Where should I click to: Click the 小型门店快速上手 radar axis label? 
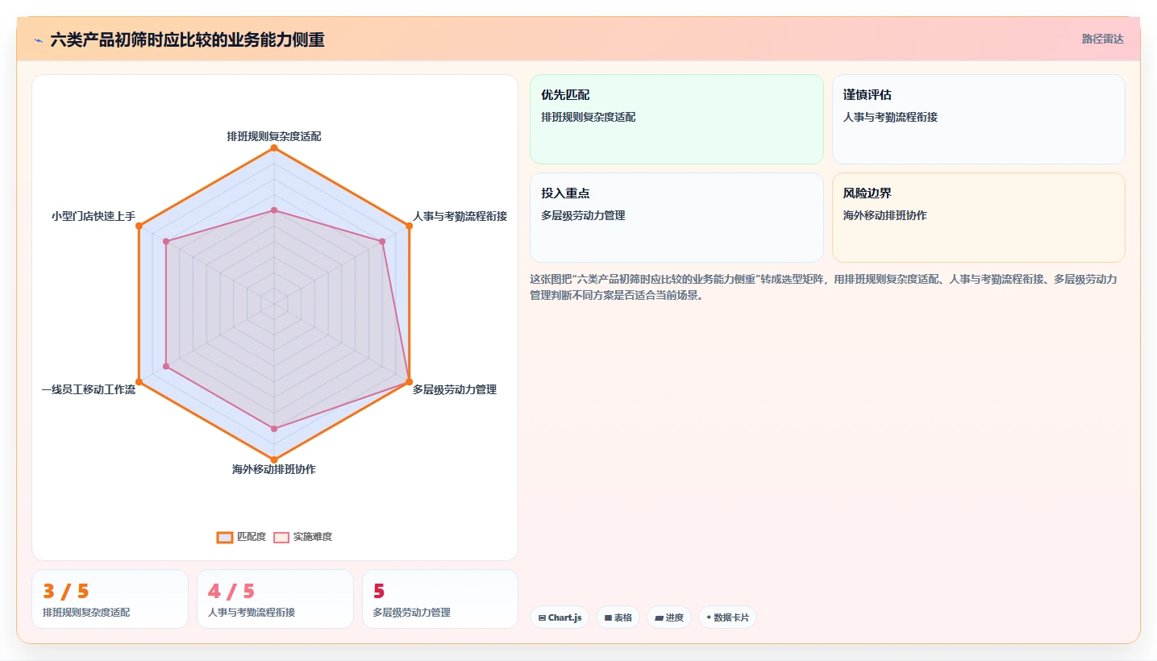[x=94, y=216]
